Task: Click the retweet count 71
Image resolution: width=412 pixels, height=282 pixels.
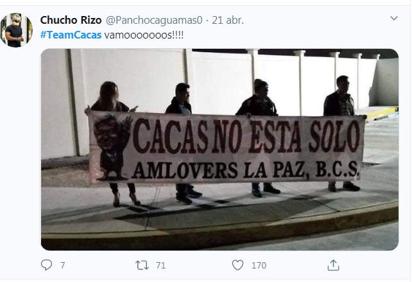Action: coord(160,265)
